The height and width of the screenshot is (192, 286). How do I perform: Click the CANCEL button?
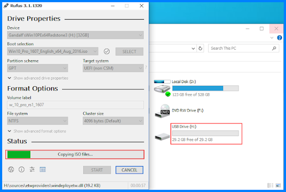click(129, 170)
